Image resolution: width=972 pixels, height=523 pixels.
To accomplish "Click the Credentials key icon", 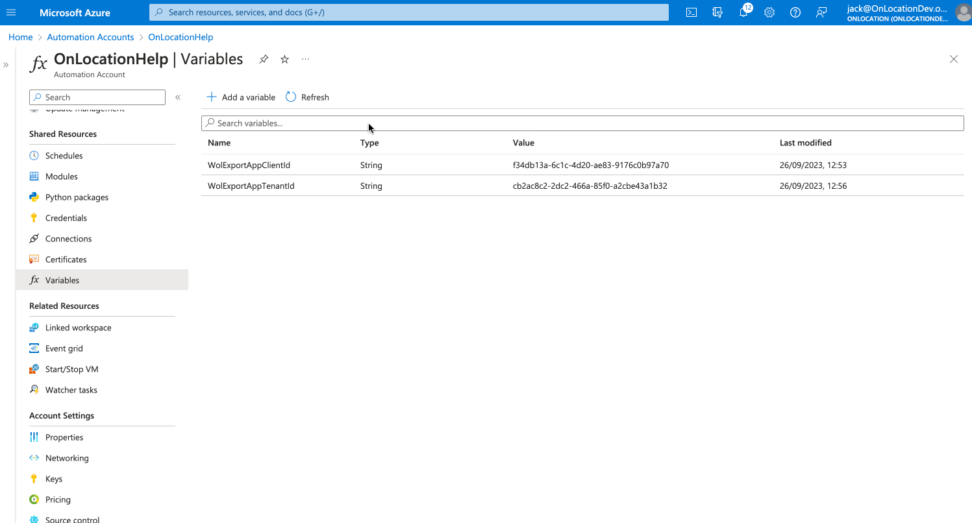I will click(x=34, y=218).
